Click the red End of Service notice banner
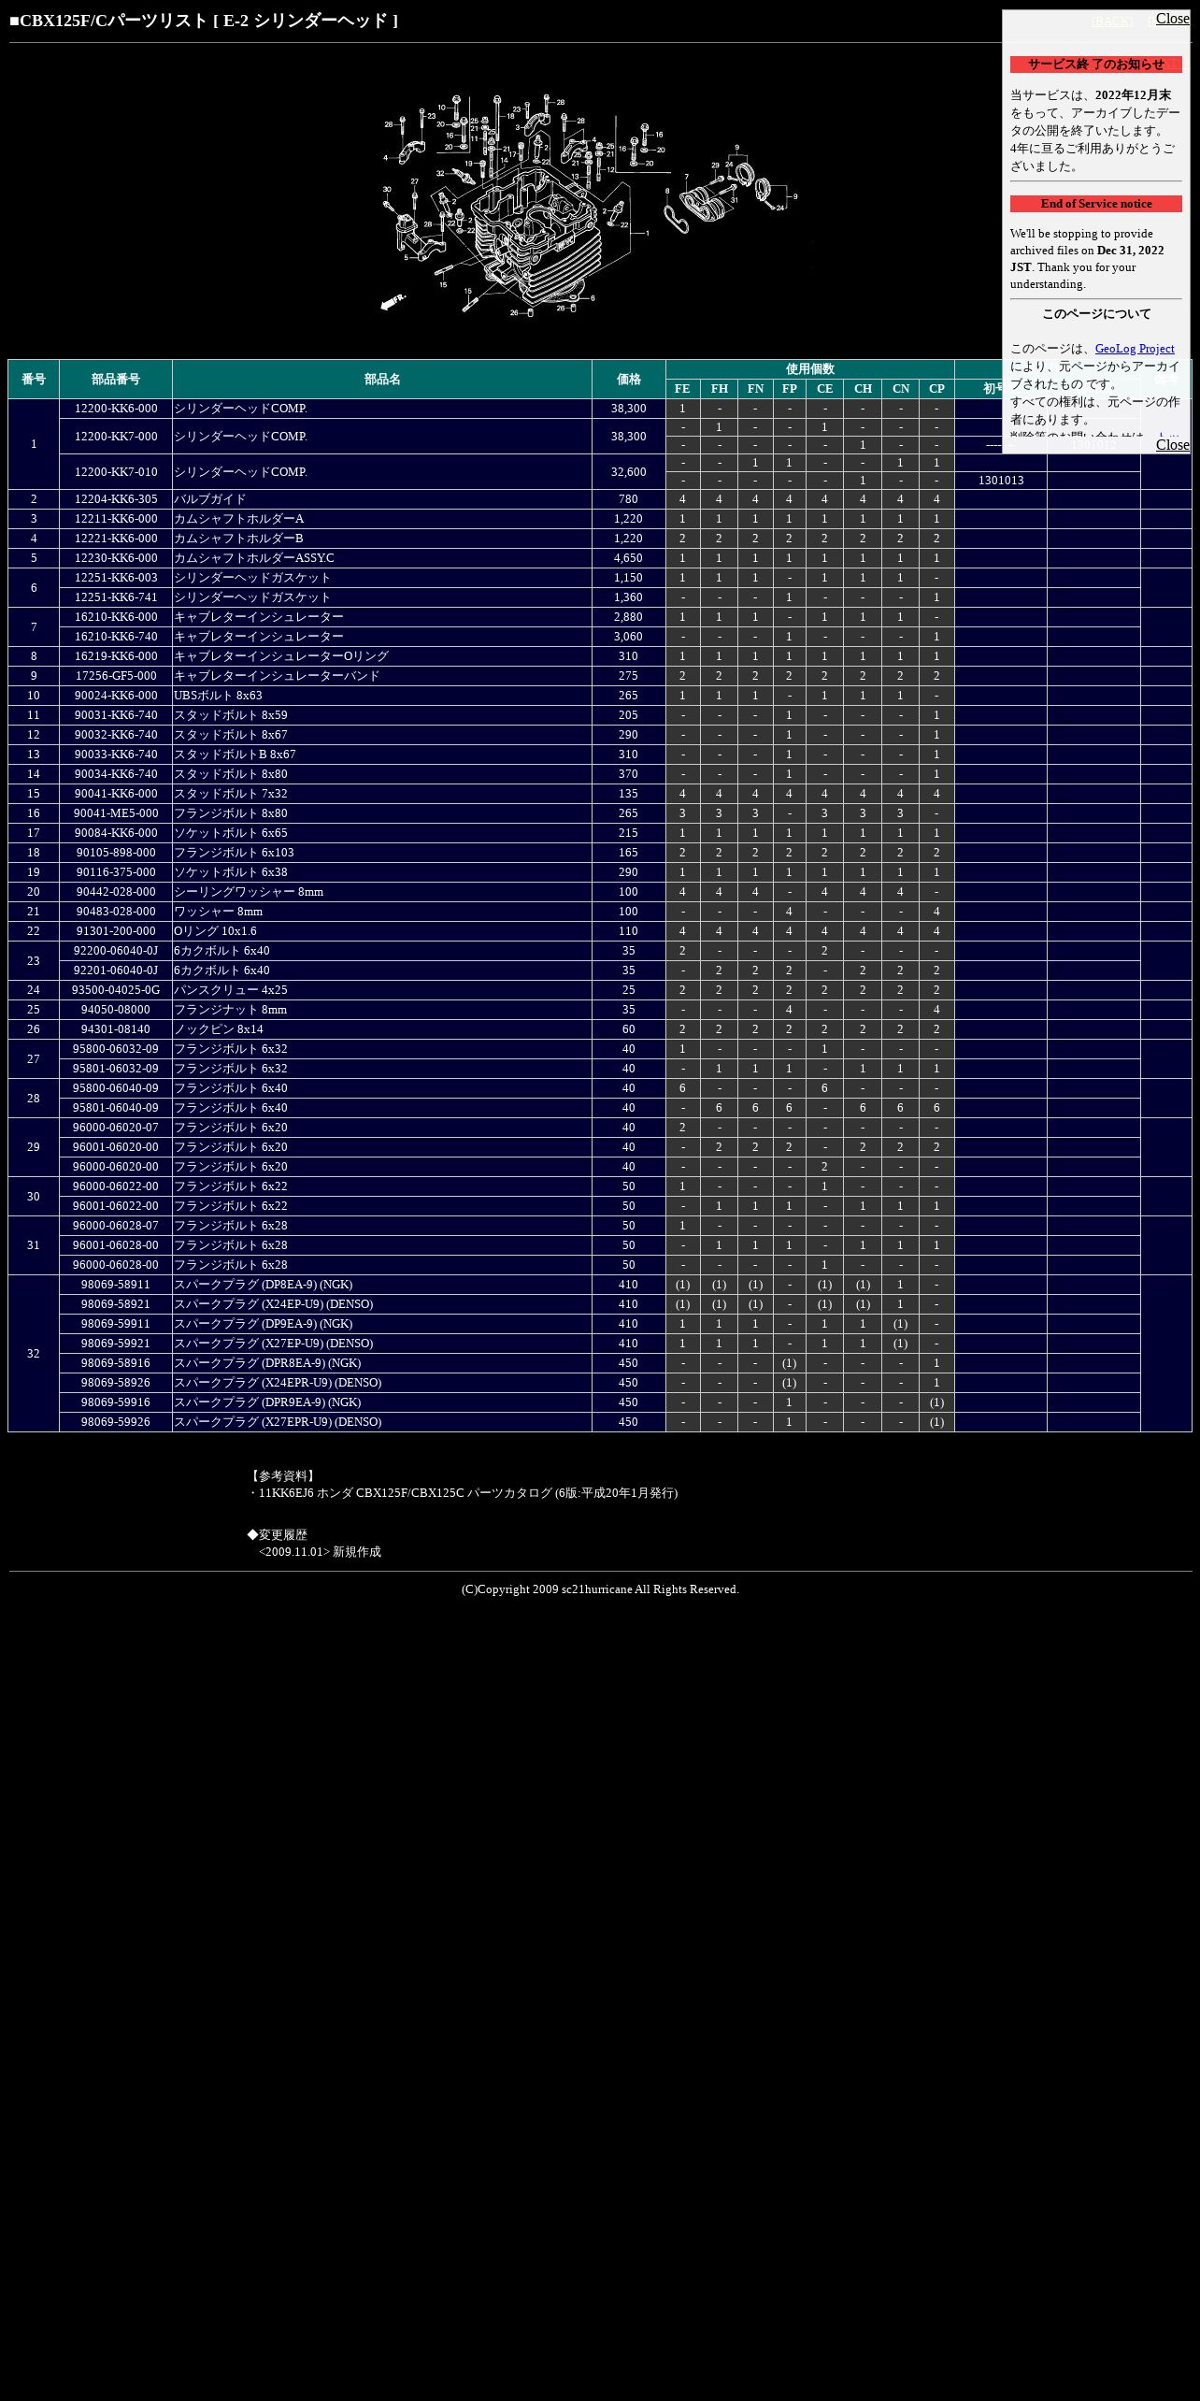Image resolution: width=1200 pixels, height=2401 pixels. (1095, 204)
